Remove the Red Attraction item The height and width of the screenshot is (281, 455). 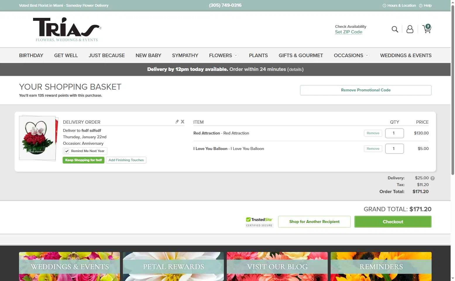373,133
